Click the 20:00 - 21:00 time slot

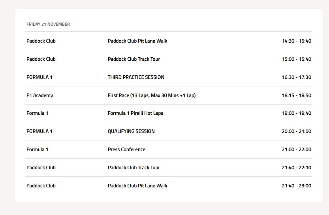tap(296, 131)
